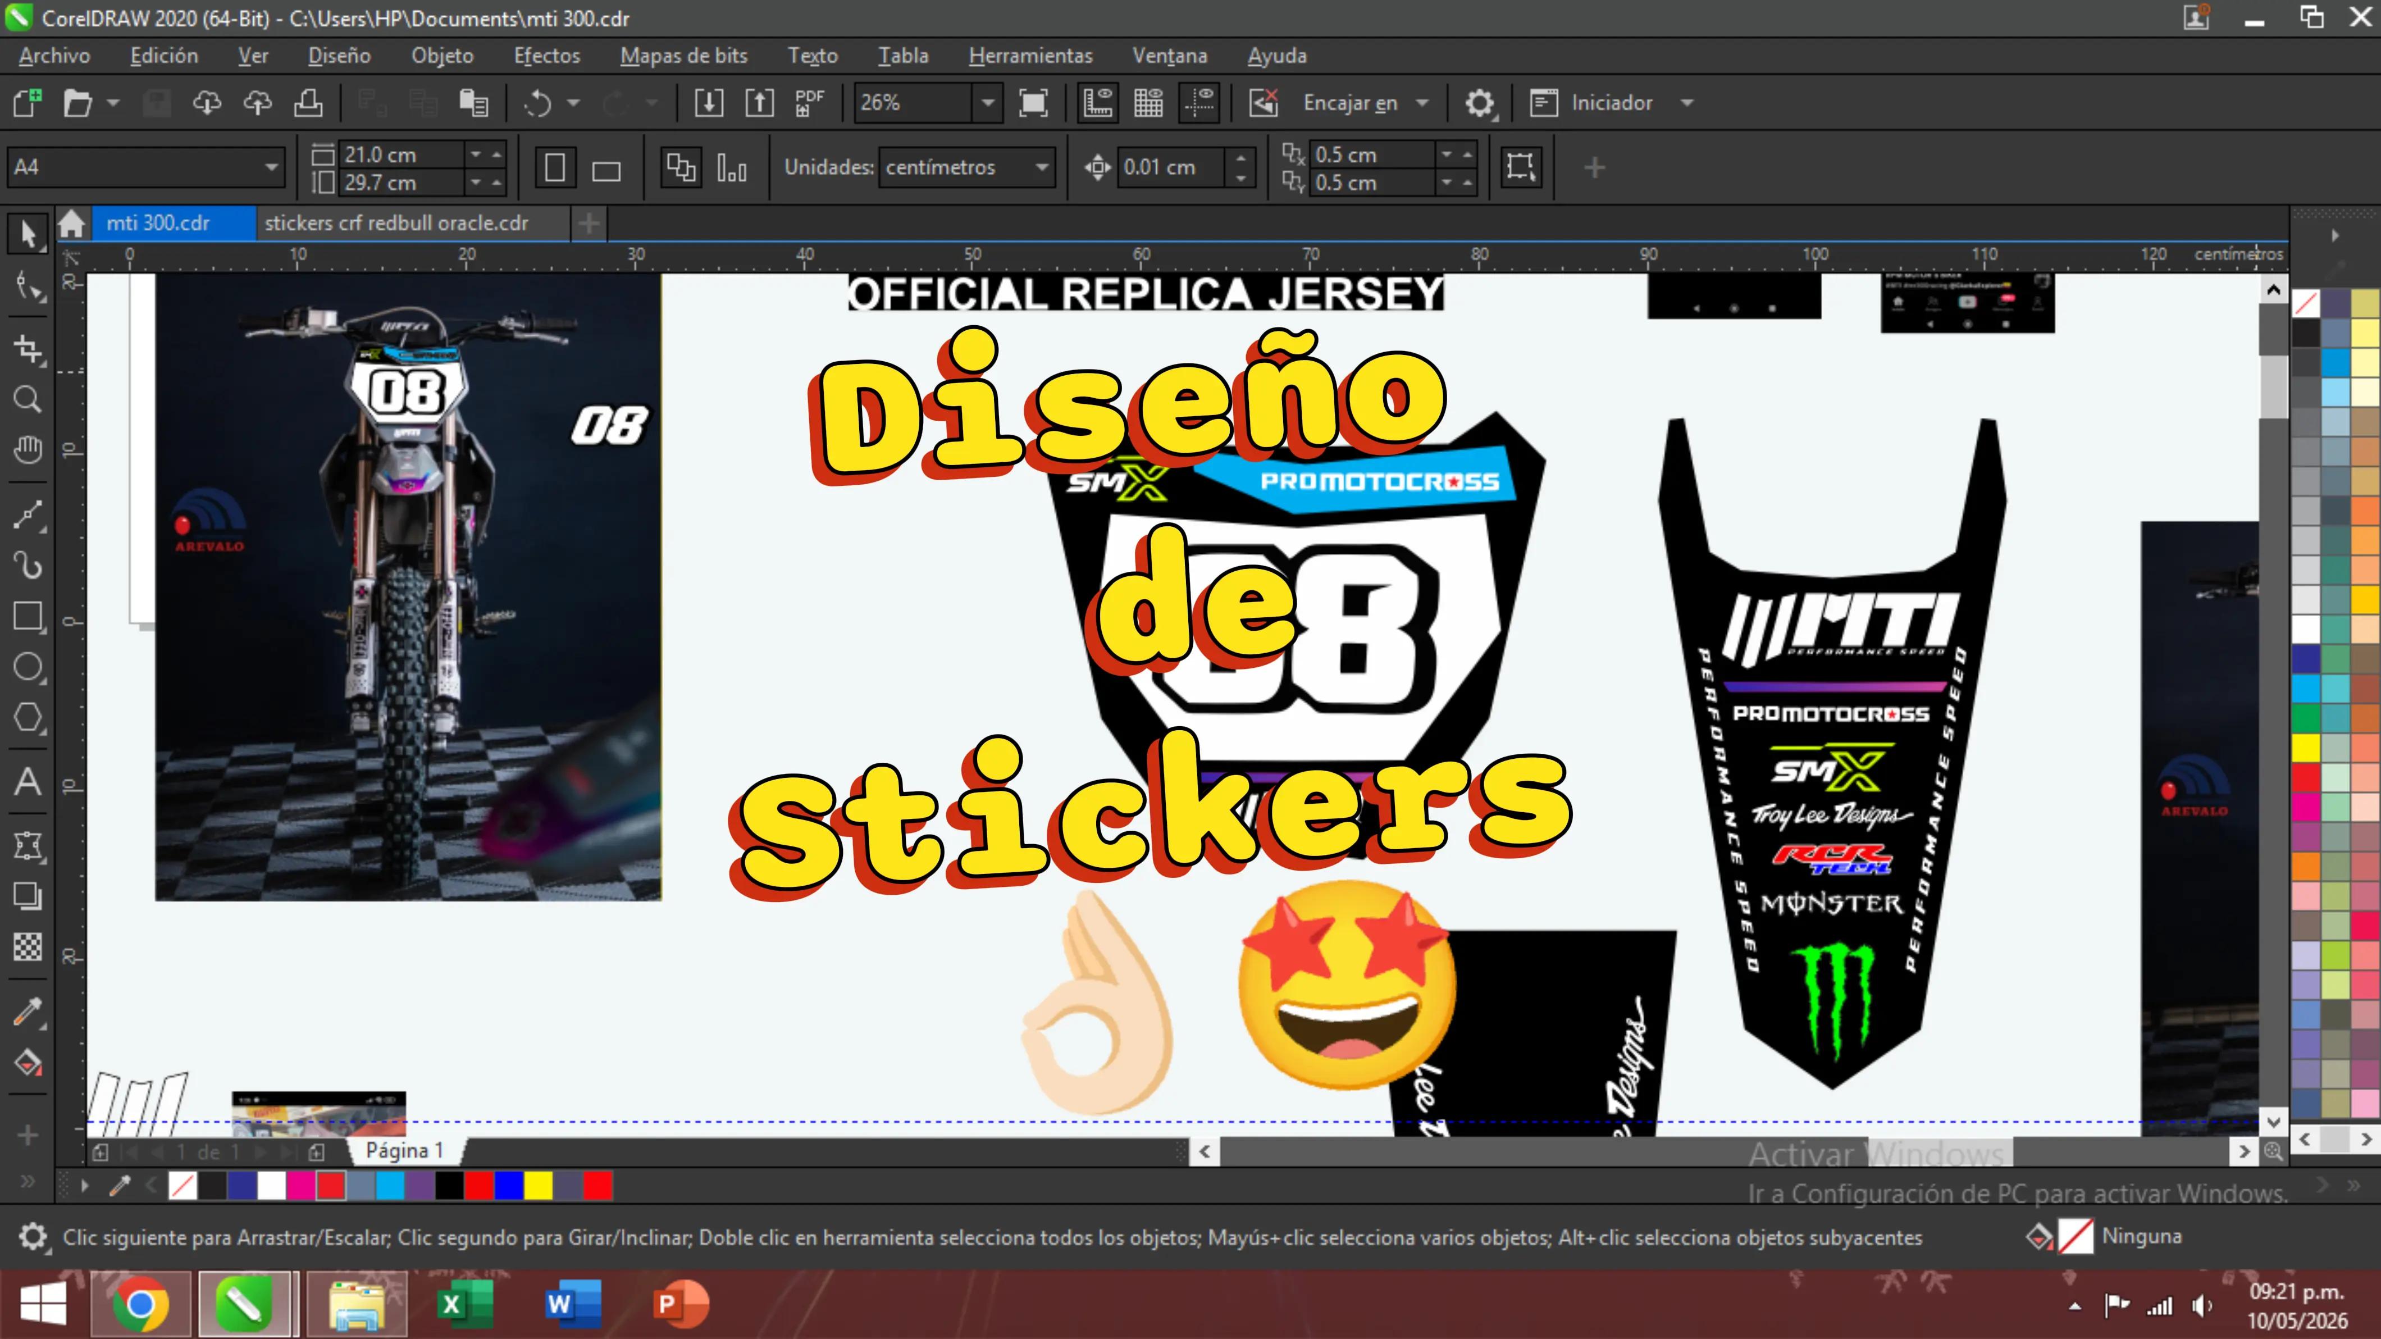
Task: Select the Artistic media tool
Action: [28, 565]
